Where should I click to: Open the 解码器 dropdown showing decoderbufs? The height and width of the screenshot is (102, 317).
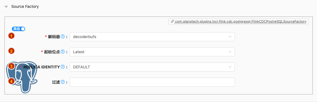point(152,37)
